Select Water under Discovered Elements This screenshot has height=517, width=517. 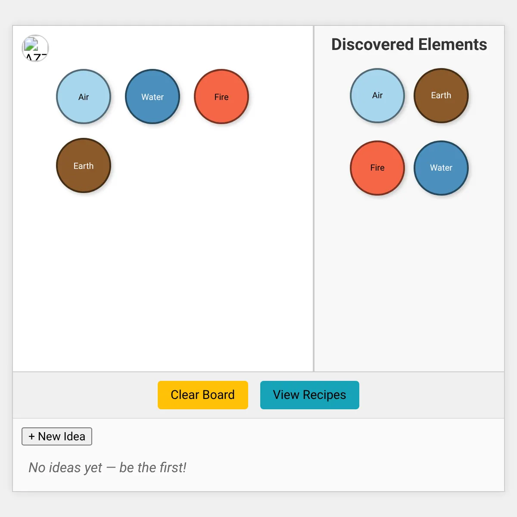(x=441, y=168)
